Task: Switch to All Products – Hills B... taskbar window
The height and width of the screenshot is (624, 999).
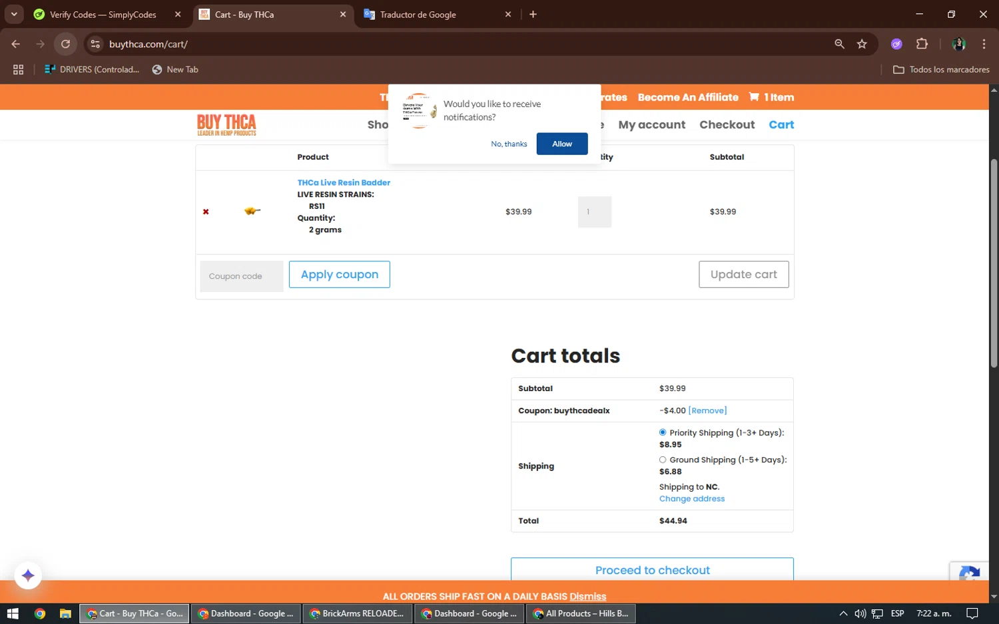Action: coord(581,613)
